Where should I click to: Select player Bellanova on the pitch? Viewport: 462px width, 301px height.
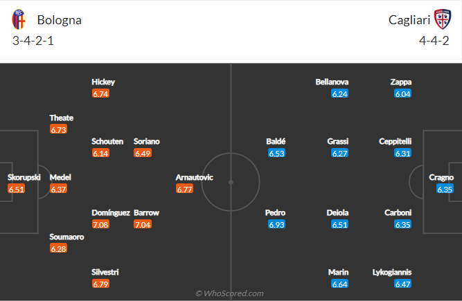pyautogui.click(x=332, y=82)
